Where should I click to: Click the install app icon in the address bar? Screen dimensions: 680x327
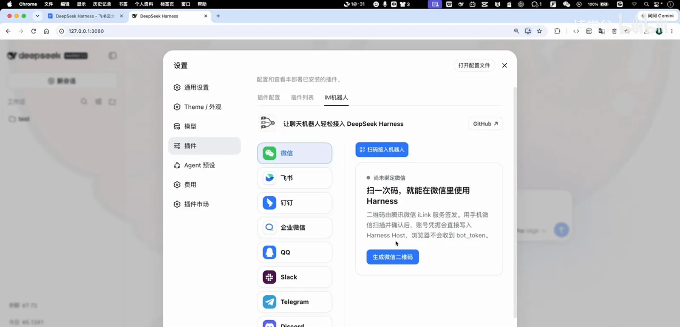[x=528, y=31]
